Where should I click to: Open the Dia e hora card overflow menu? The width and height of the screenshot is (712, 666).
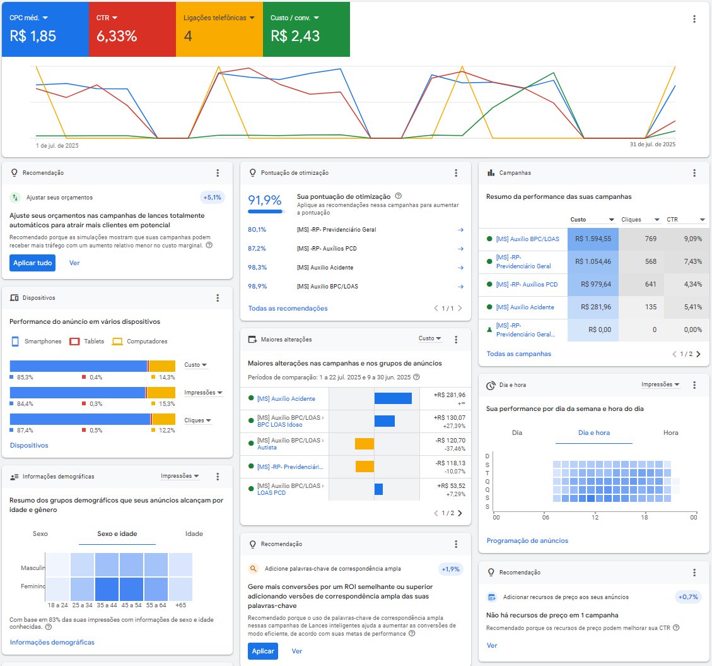[694, 385]
